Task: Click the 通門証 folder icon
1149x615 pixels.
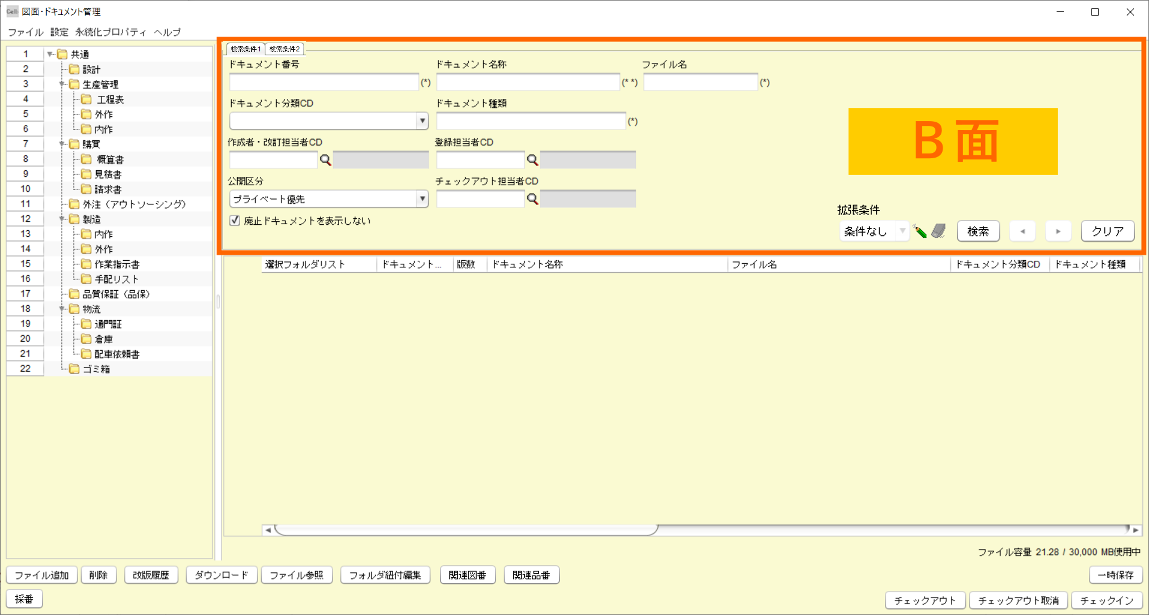Action: point(86,324)
